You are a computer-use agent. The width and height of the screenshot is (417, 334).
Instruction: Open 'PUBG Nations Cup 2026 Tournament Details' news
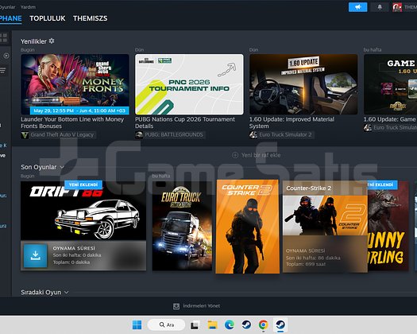click(185, 122)
